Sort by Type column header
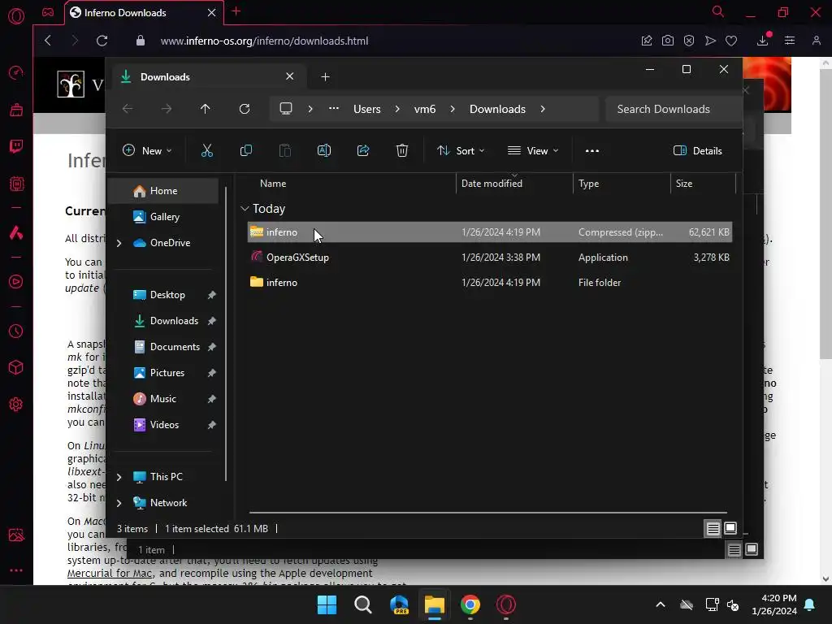832x624 pixels. point(588,184)
